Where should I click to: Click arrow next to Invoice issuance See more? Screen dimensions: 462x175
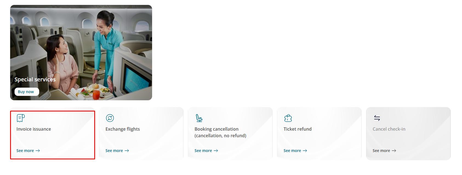point(38,151)
